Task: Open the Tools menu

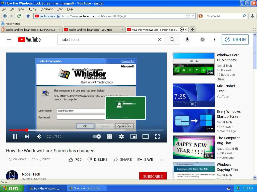Action: [x=60, y=9]
